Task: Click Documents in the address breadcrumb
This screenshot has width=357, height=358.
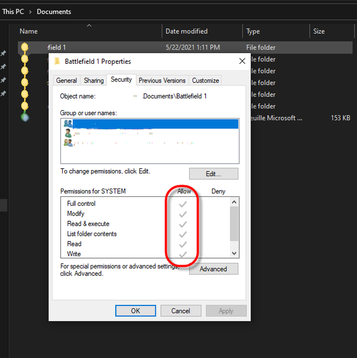Action: [54, 11]
